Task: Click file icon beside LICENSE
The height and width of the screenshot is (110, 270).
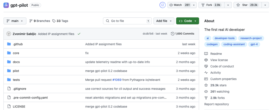Action: point(9,107)
